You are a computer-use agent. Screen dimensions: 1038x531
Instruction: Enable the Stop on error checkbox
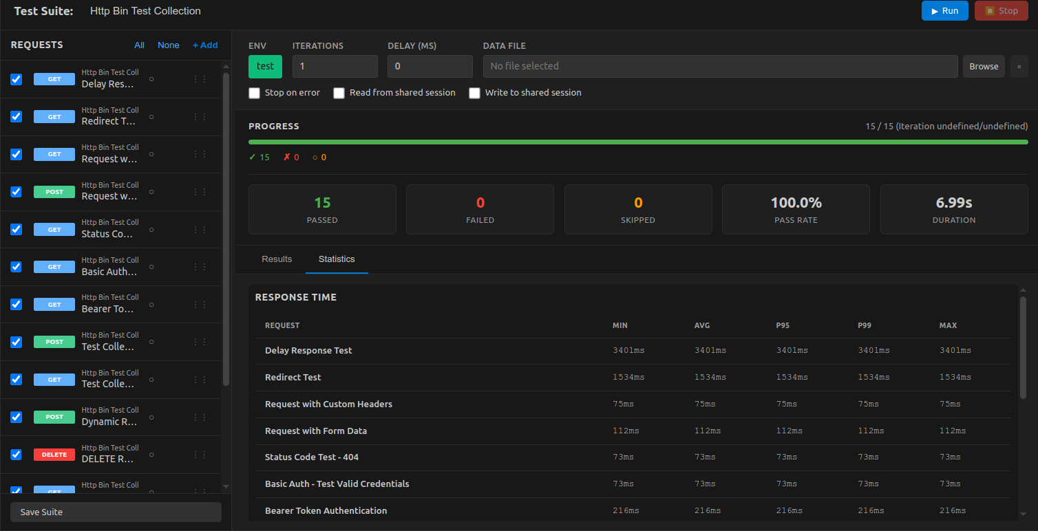254,92
